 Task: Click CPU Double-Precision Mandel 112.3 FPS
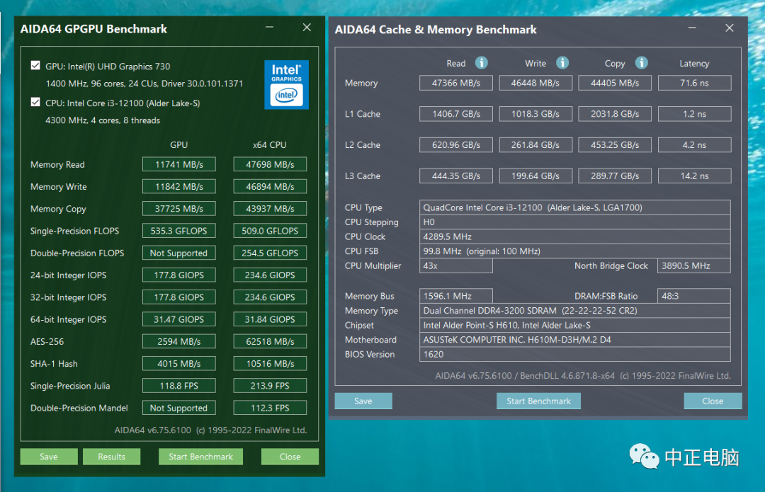[x=270, y=408]
